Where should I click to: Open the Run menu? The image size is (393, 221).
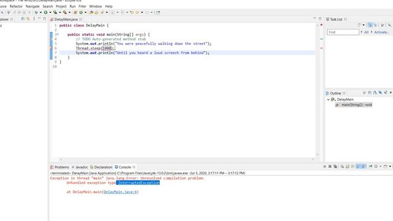[x=72, y=6]
